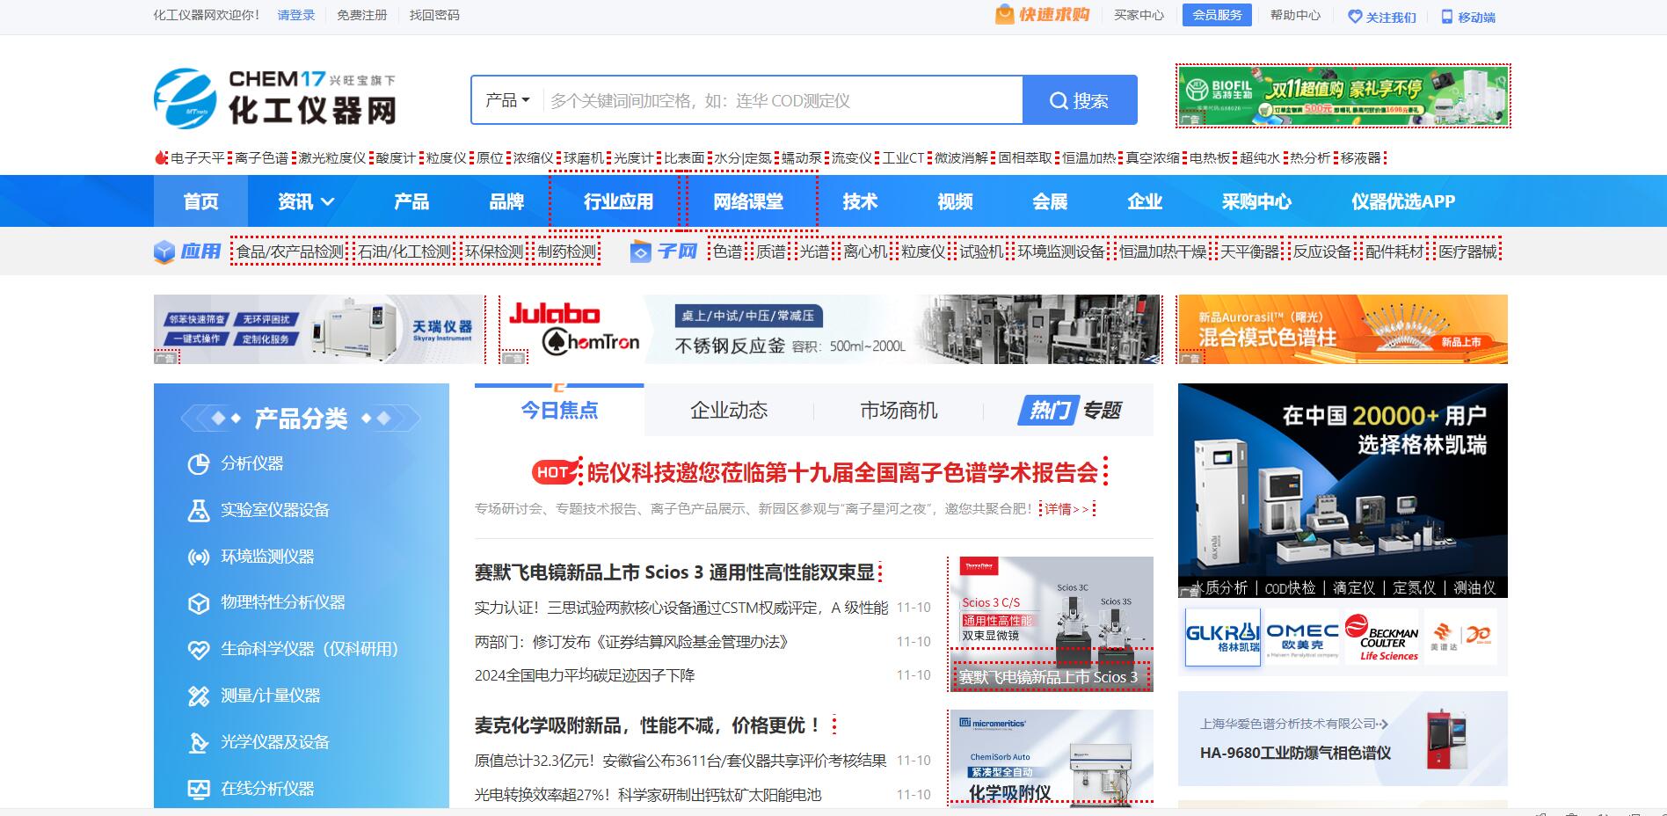The height and width of the screenshot is (816, 1667).
Task: Click the GLKRUI 格林凯瑞 brand logo
Action: (1222, 637)
